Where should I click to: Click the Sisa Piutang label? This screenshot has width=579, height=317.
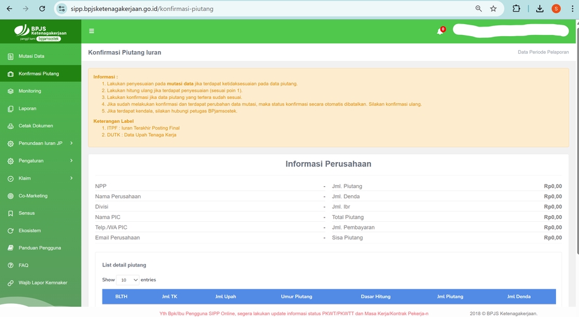click(347, 237)
